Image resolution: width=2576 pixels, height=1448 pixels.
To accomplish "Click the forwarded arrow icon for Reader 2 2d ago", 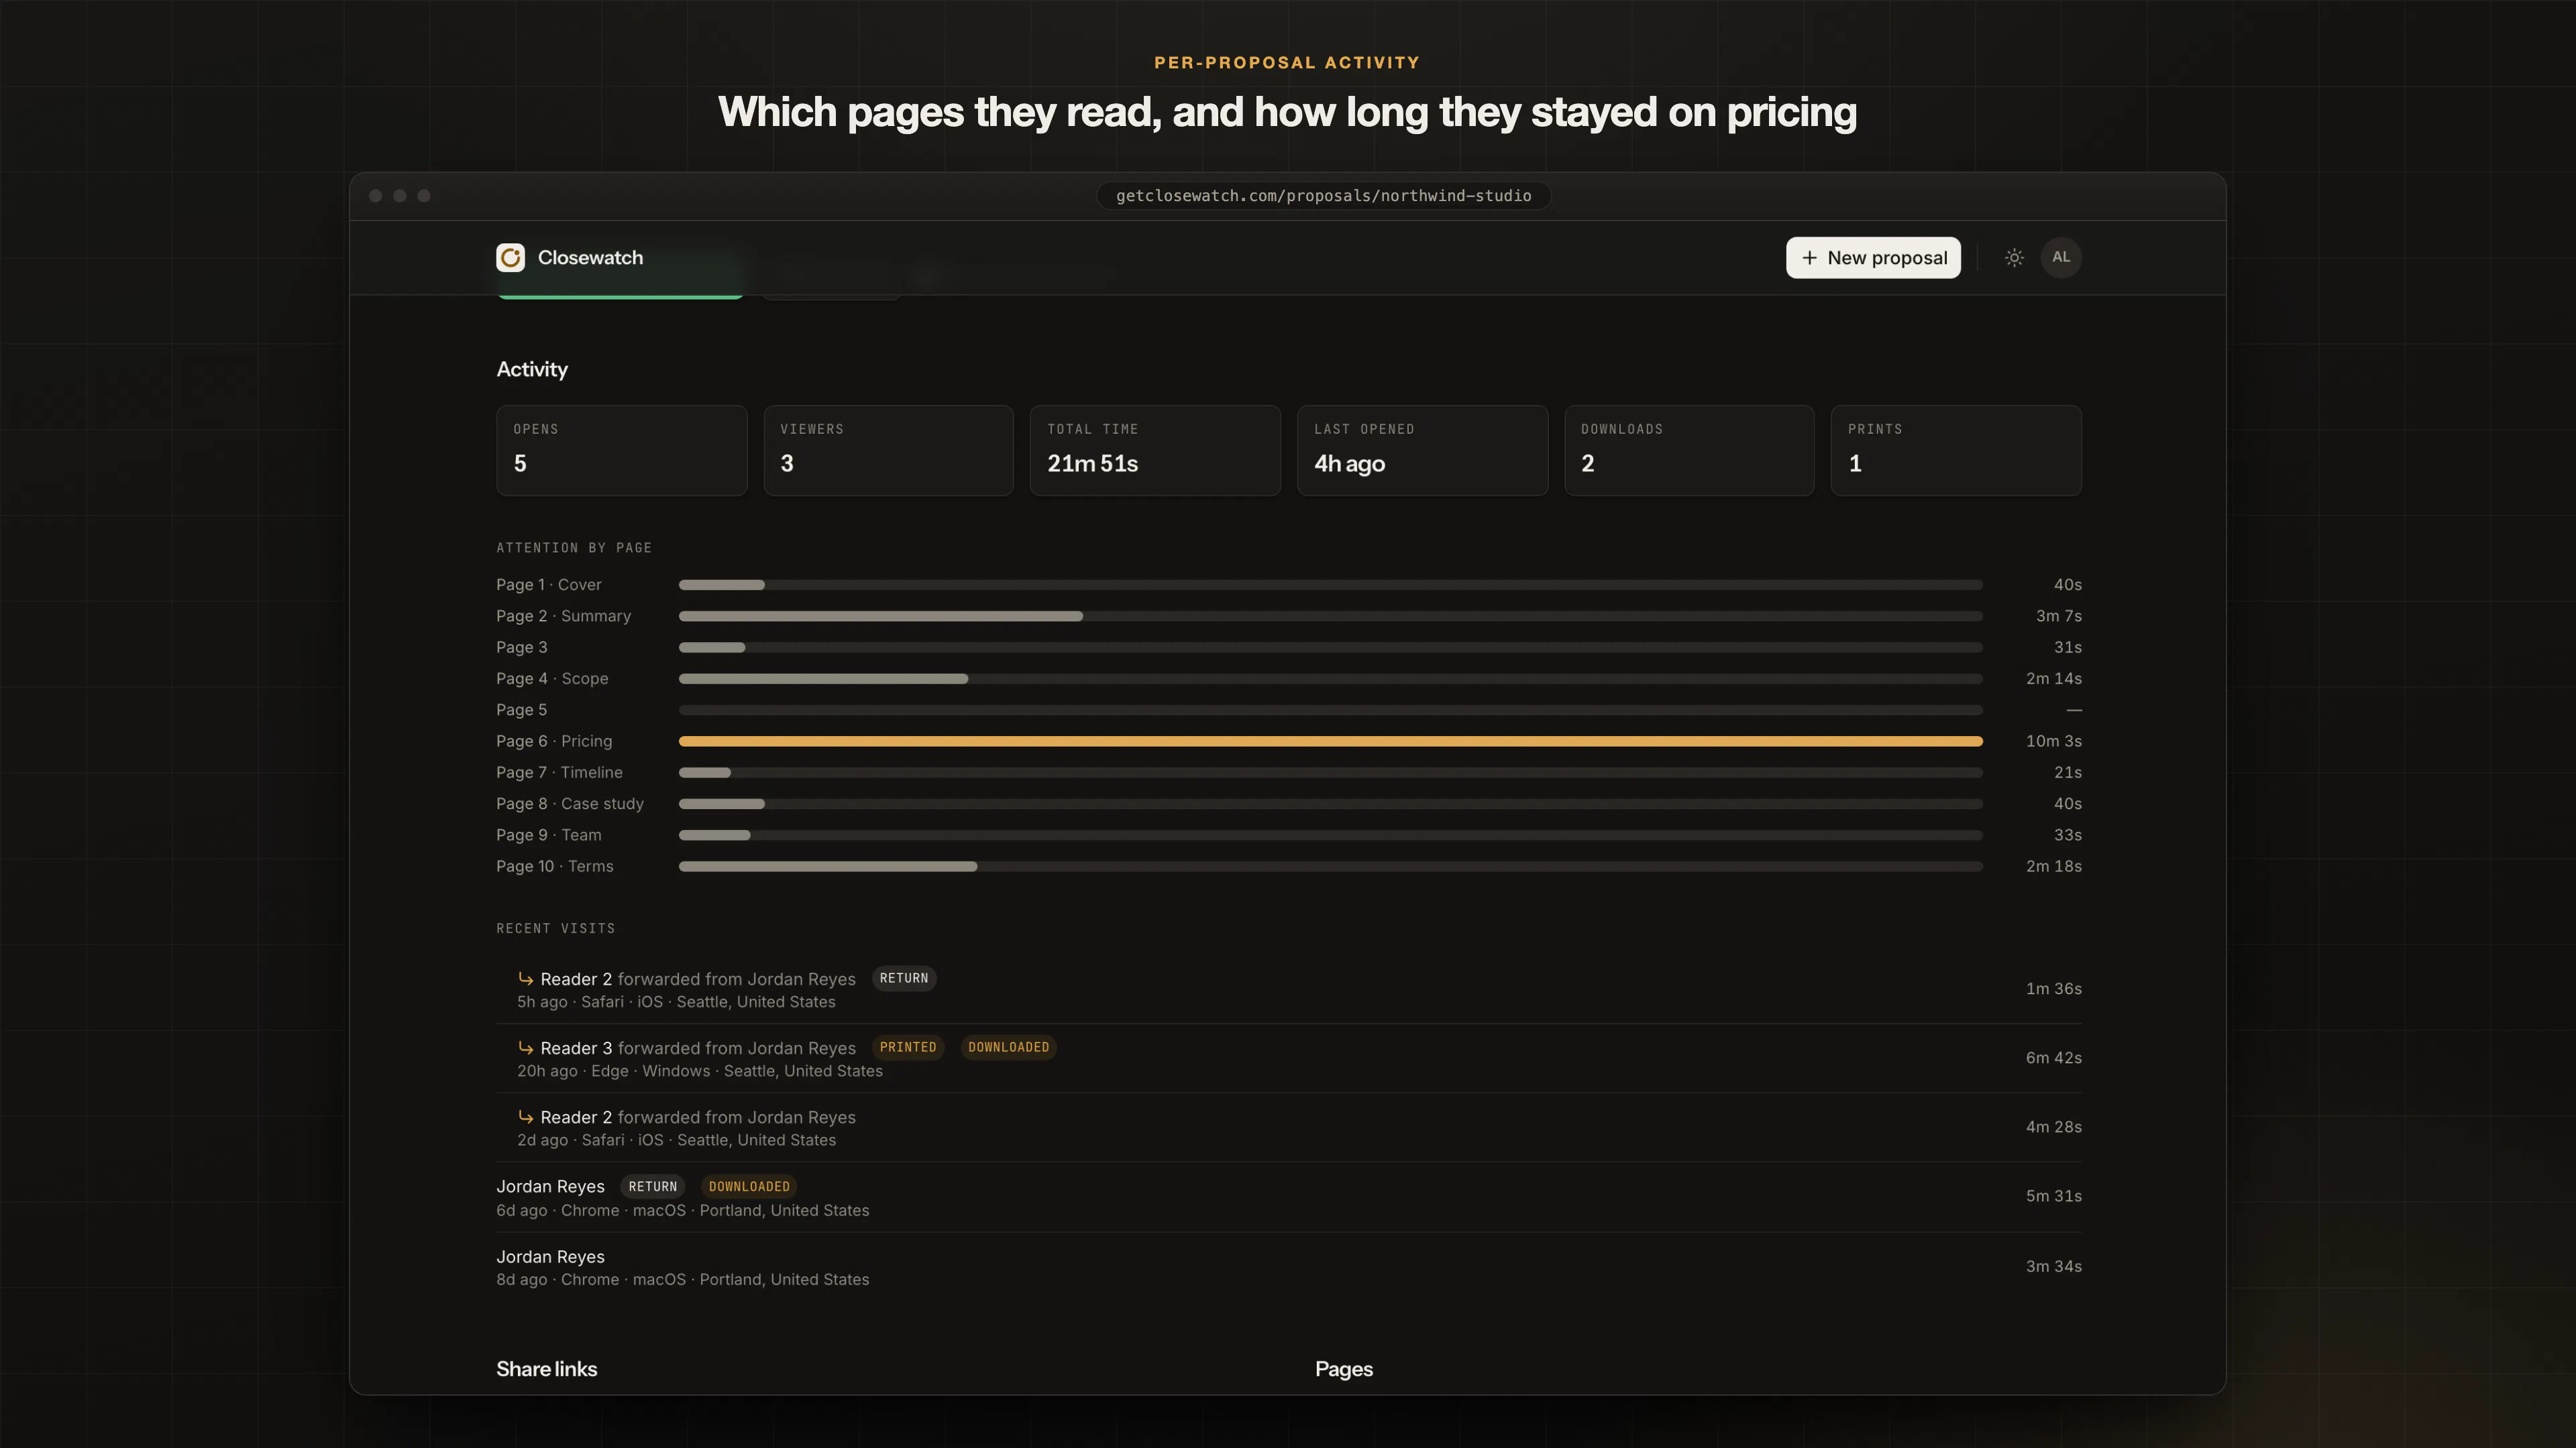I will coord(525,1116).
